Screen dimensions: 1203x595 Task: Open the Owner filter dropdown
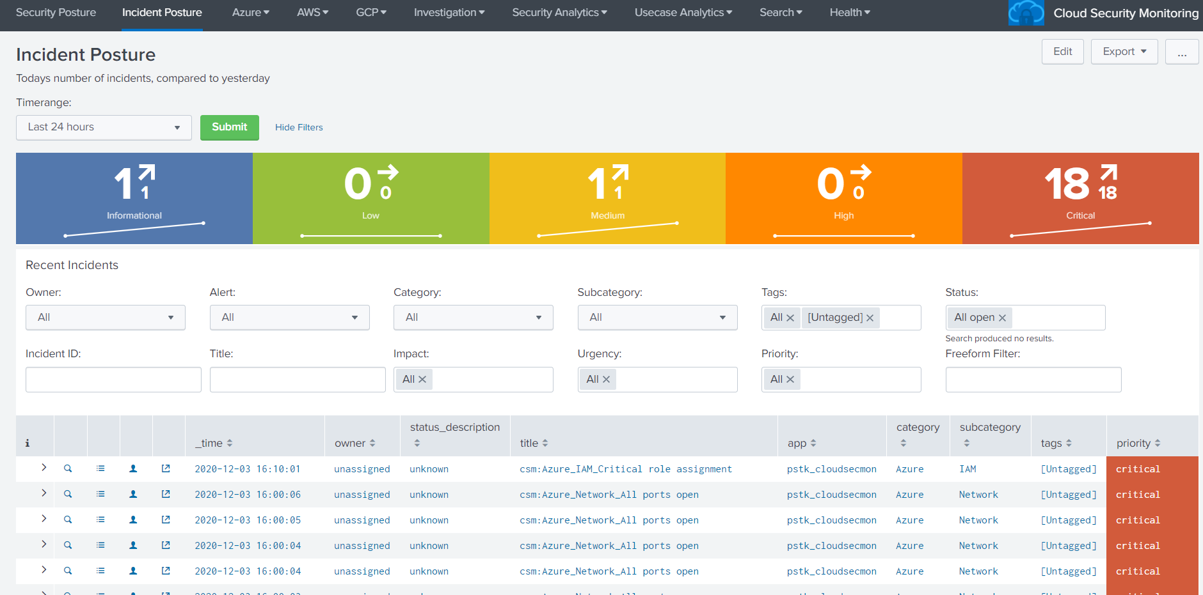click(x=106, y=318)
